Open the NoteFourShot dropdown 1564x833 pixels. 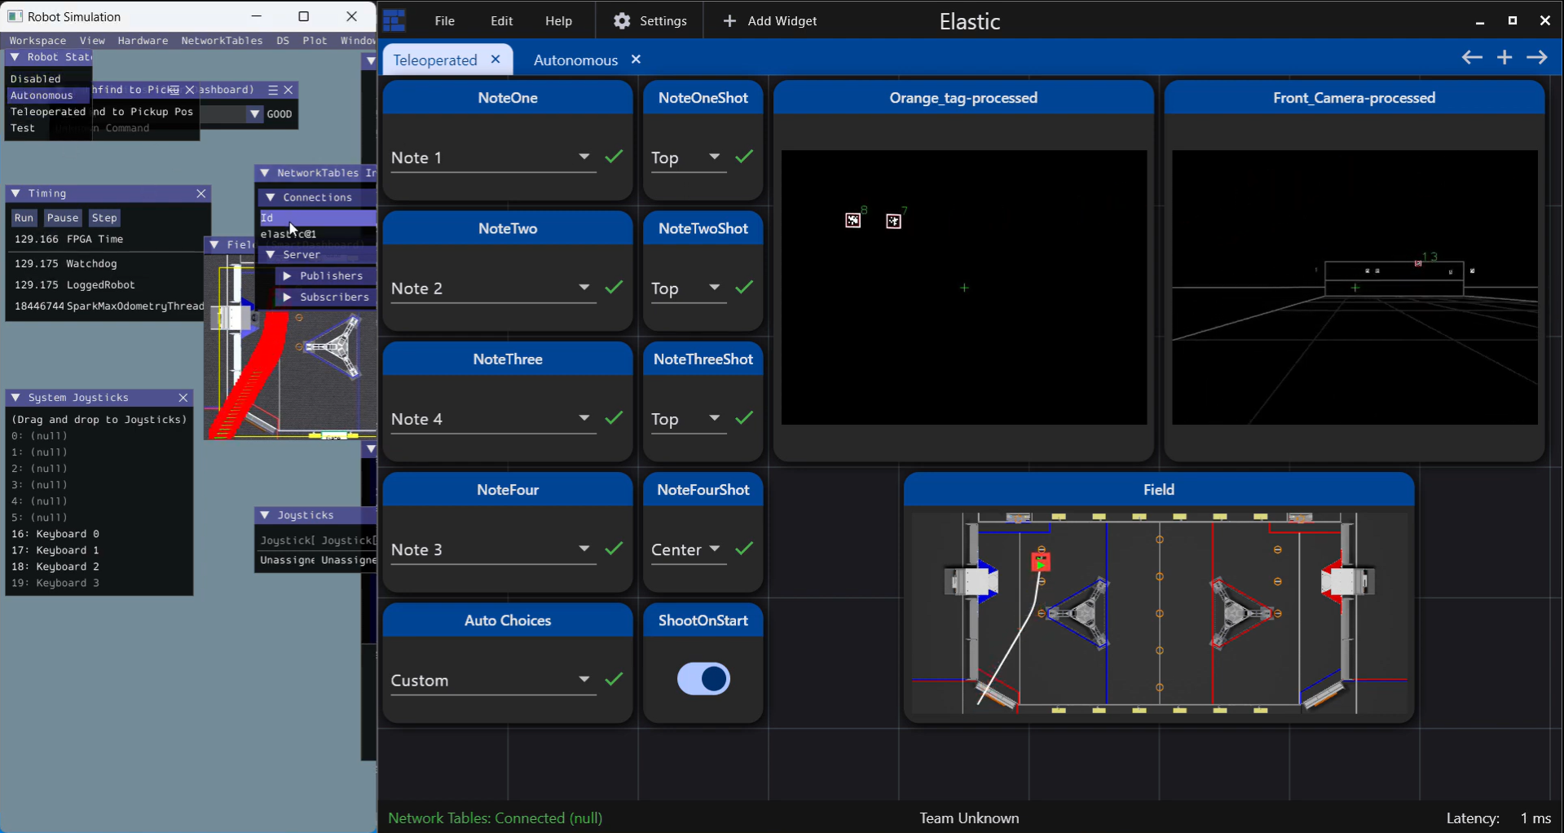[x=714, y=549]
